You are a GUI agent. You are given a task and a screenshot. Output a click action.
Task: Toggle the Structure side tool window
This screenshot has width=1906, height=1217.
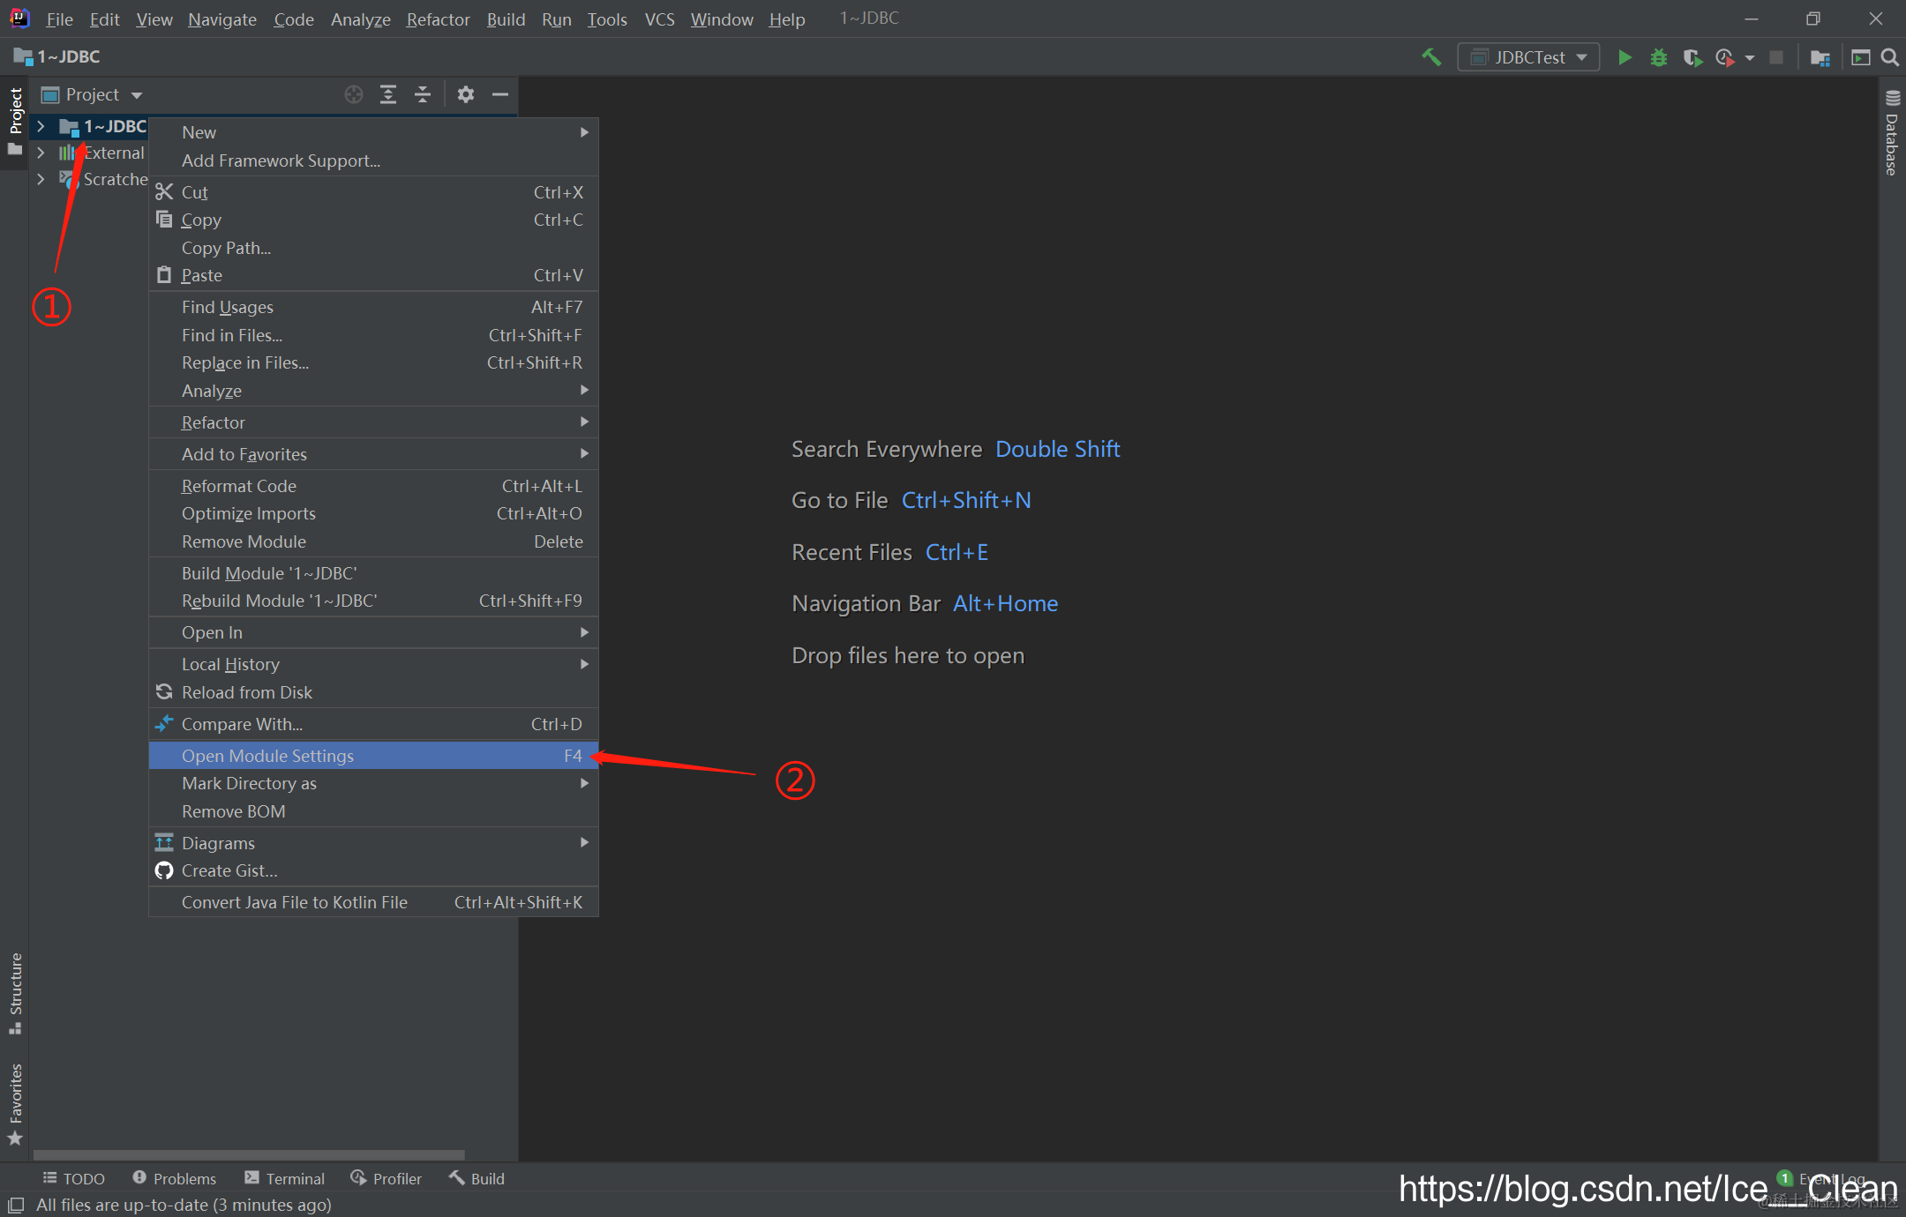point(15,992)
